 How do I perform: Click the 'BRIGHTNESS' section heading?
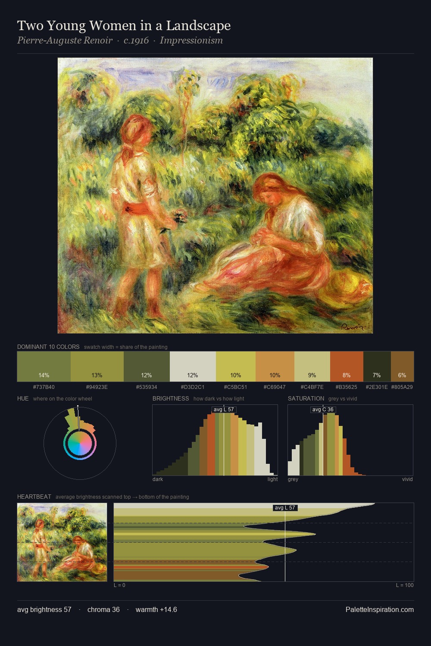[171, 398]
